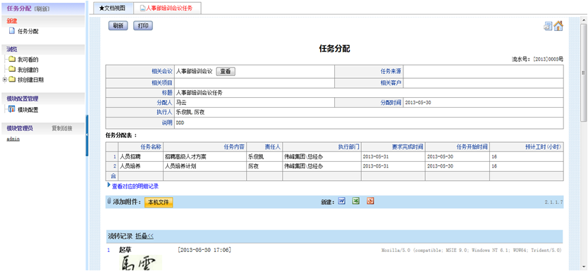Image resolution: width=588 pixels, height=271 pixels.
Task: Click 2013-05-30 in the 人员培养 row
Action: coord(440,167)
